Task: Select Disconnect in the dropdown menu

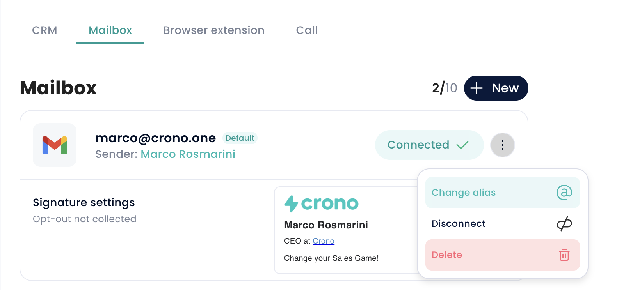Action: 459,224
